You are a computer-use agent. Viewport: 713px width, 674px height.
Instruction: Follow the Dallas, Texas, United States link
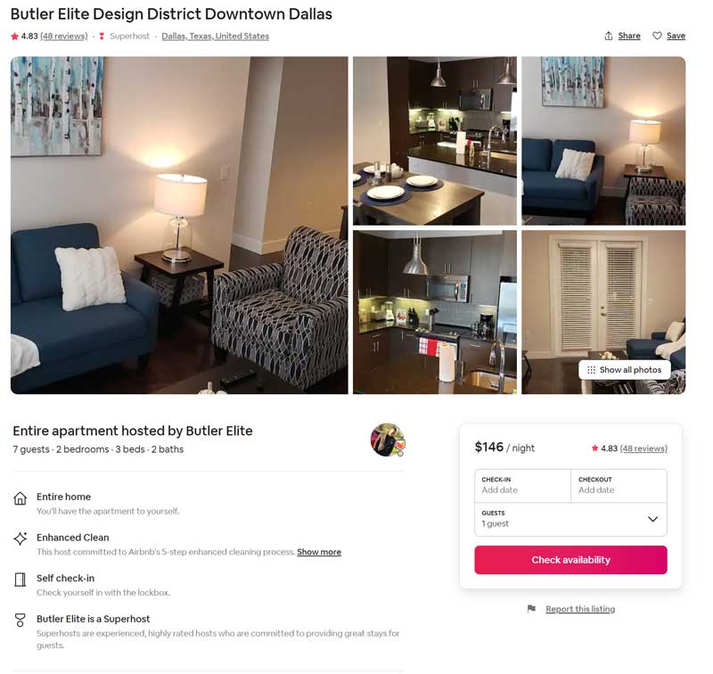215,37
